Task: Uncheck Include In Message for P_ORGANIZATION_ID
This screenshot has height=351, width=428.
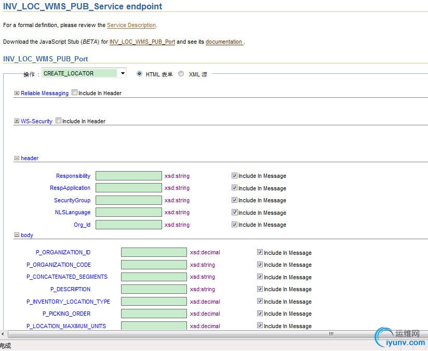Action: pyautogui.click(x=260, y=252)
